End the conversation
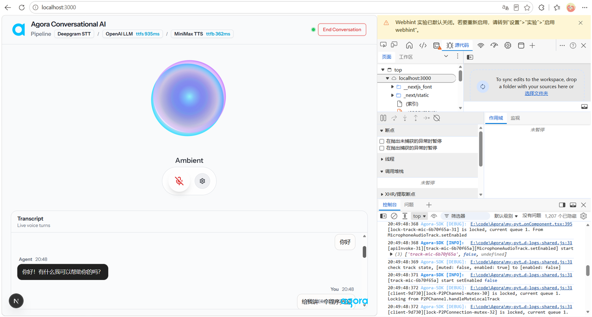The width and height of the screenshot is (592, 317). coord(342,30)
